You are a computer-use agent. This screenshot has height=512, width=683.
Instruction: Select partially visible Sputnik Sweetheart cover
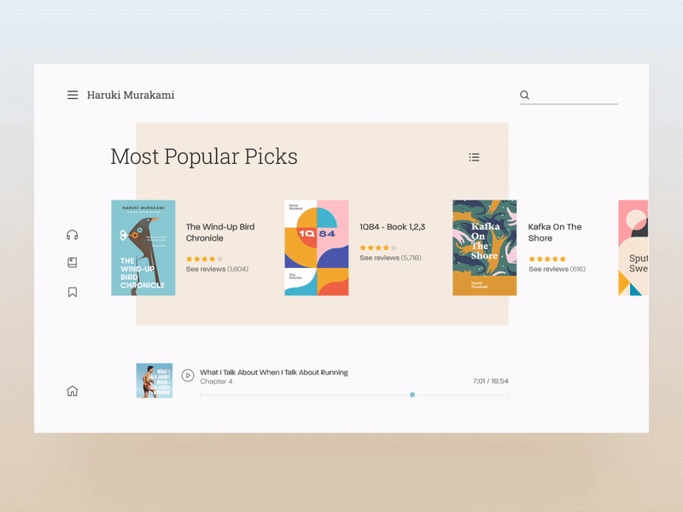633,247
